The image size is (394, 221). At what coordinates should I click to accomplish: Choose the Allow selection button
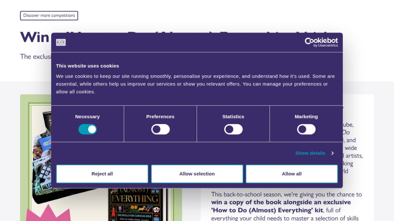[197, 174]
